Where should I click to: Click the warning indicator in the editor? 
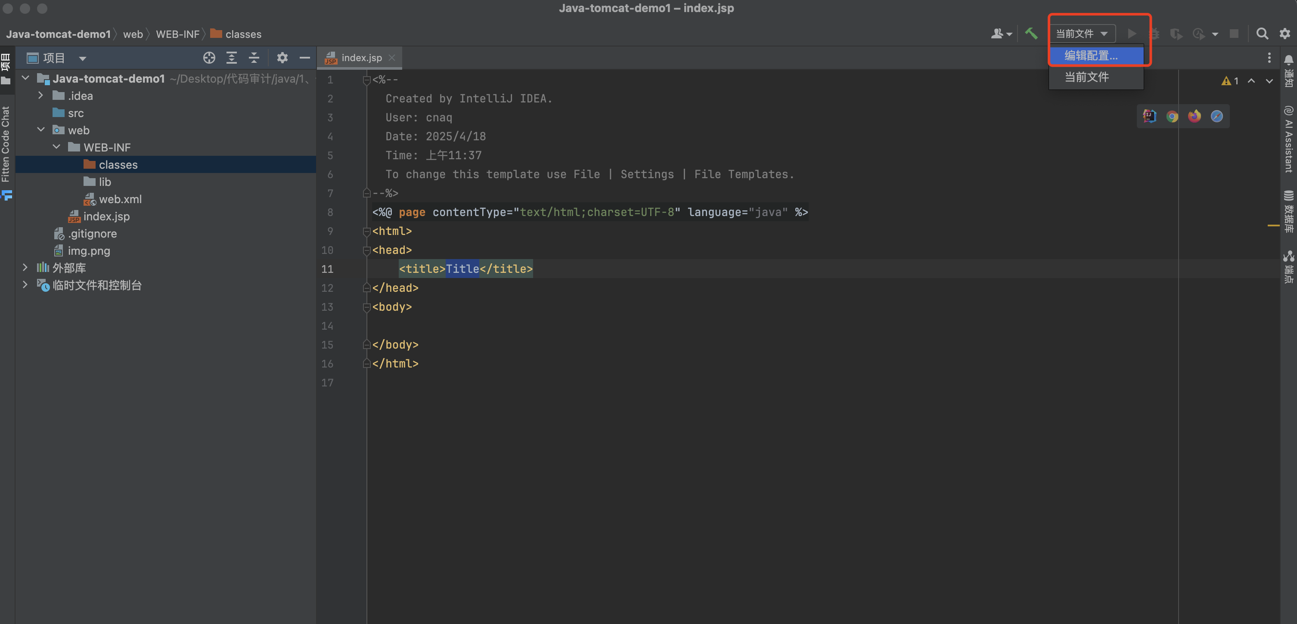[x=1229, y=81]
